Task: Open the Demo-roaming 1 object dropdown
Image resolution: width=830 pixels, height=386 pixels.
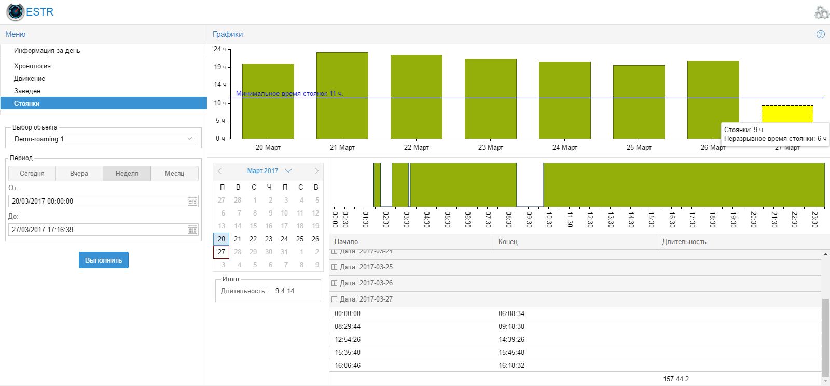Action: pyautogui.click(x=104, y=139)
